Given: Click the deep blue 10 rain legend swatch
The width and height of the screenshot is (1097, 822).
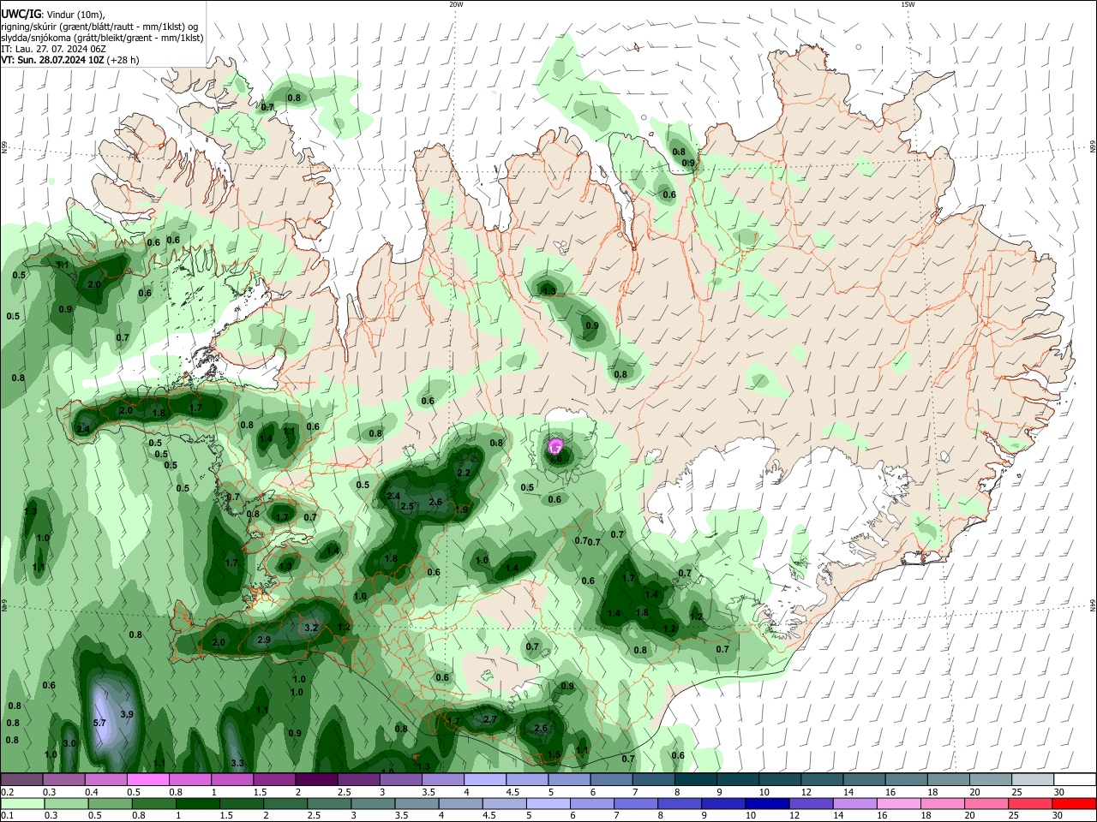Looking at the screenshot, I should coord(765,804).
